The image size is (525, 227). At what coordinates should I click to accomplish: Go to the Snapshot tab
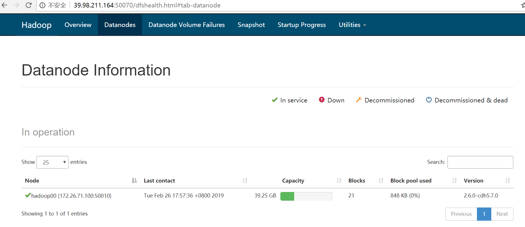(x=251, y=25)
